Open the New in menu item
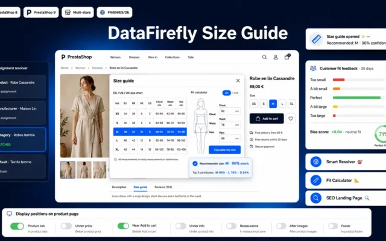Viewport: 386px width, 241px height. pyautogui.click(x=153, y=57)
